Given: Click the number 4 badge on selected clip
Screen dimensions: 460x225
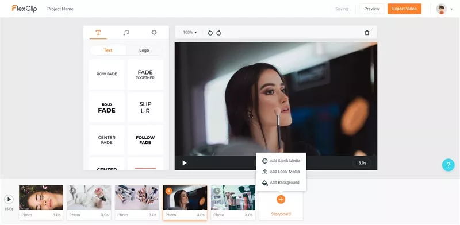Looking at the screenshot, I should pyautogui.click(x=168, y=191).
